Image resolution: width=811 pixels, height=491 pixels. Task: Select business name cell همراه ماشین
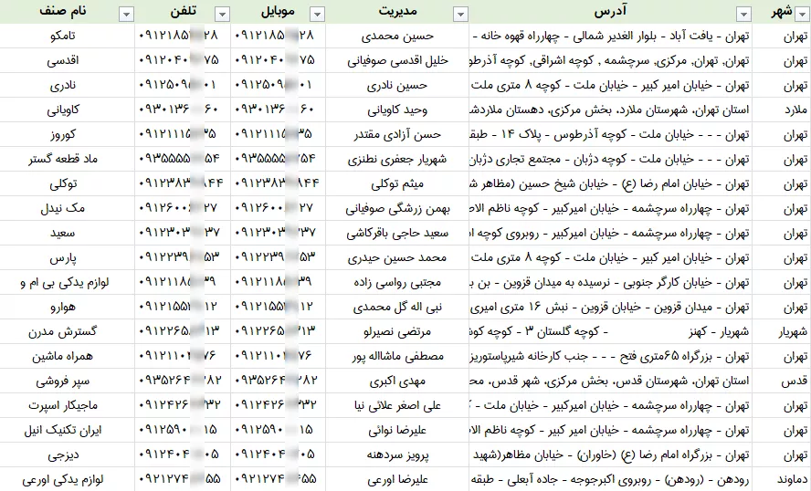(68, 356)
